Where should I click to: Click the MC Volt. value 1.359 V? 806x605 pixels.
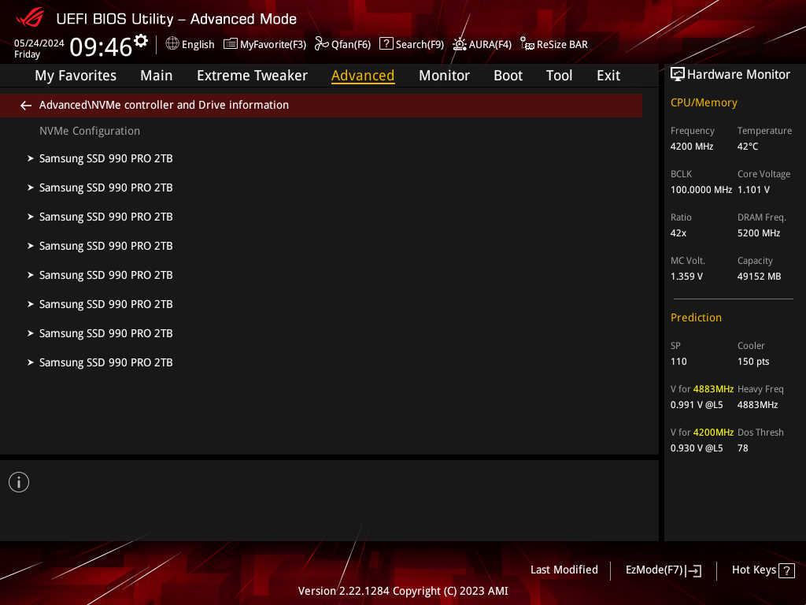coord(686,277)
